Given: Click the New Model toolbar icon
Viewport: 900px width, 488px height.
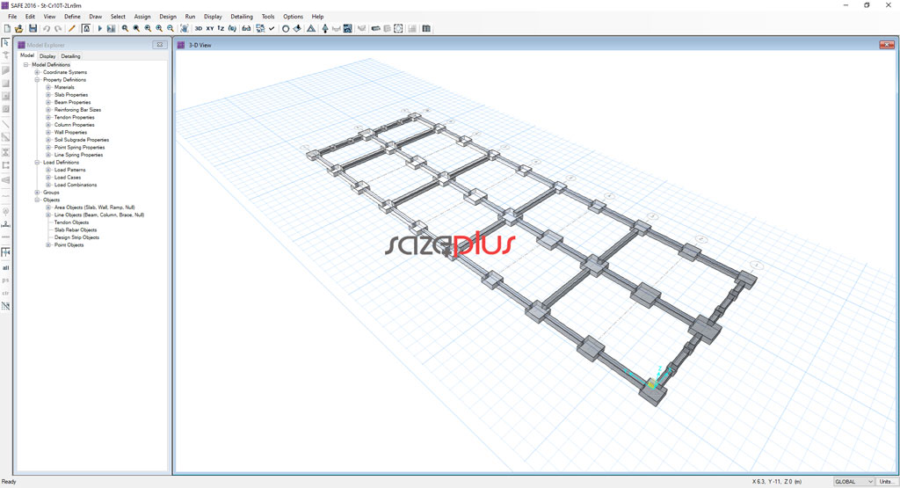Looking at the screenshot, I should [x=7, y=28].
